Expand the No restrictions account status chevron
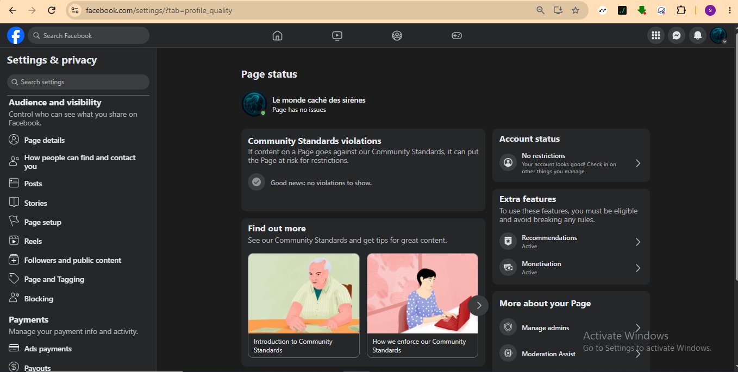The height and width of the screenshot is (372, 738). 638,163
